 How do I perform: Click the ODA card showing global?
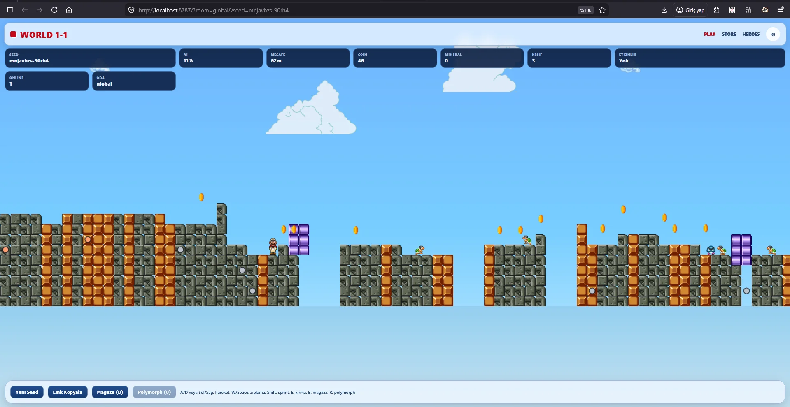(134, 81)
